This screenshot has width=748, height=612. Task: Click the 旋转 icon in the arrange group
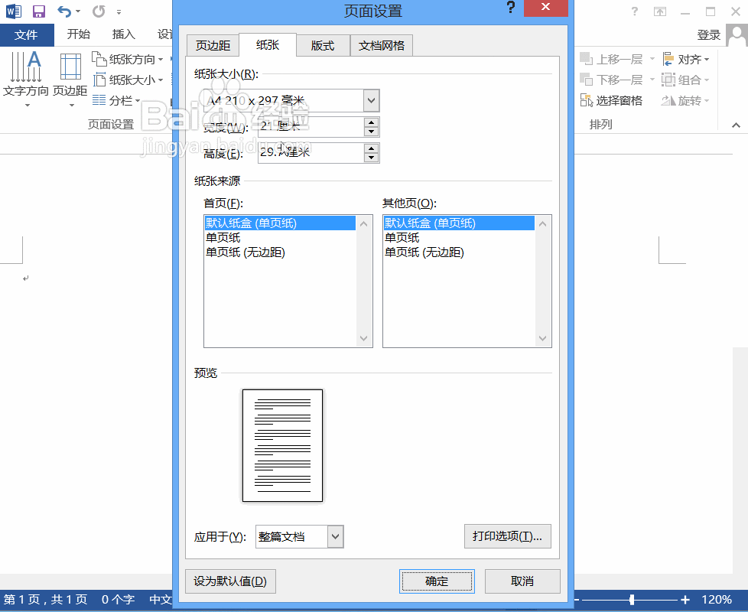(x=685, y=99)
